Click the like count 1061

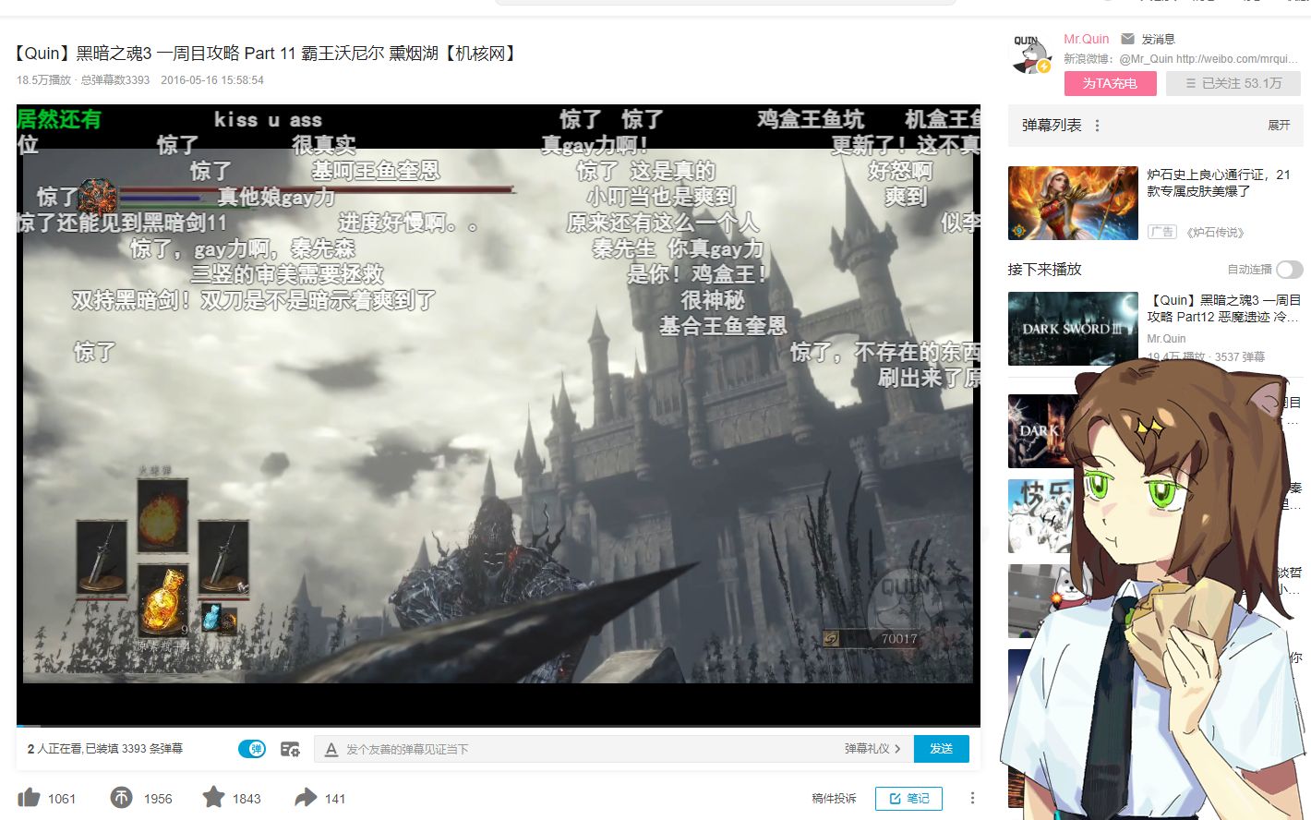[62, 799]
